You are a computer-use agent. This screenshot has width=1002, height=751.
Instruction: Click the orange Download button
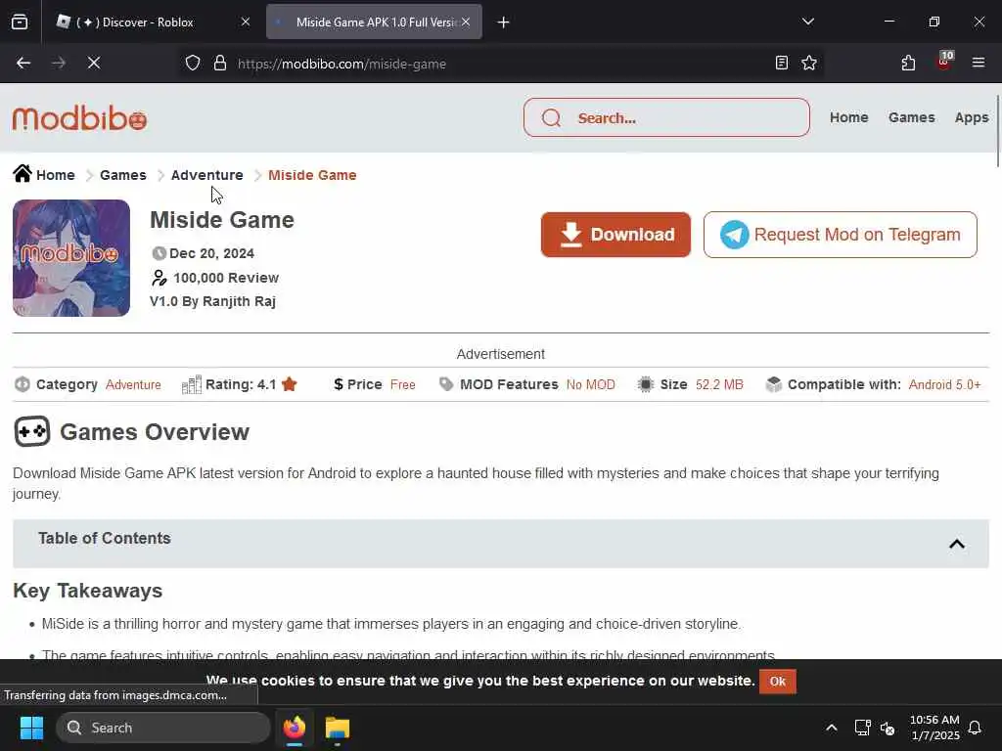[x=616, y=235]
